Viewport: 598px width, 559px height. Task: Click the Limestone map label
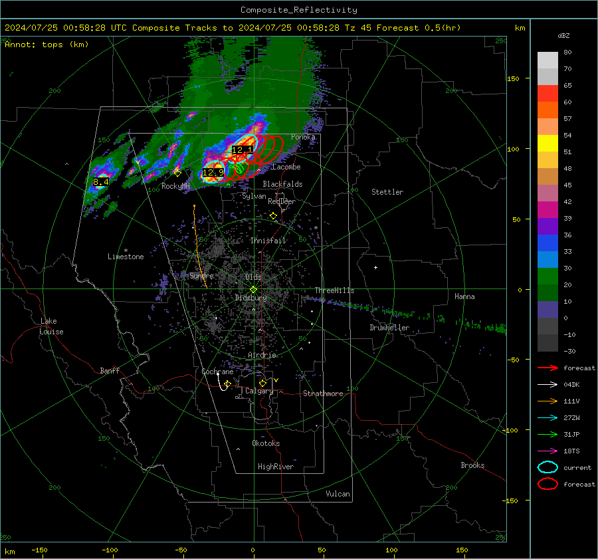126,257
